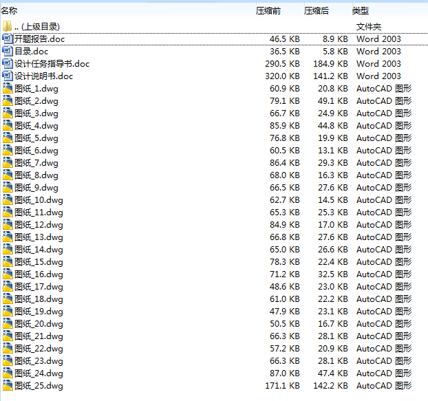
Task: Sort by the 压缩前 column header
Action: (x=268, y=10)
